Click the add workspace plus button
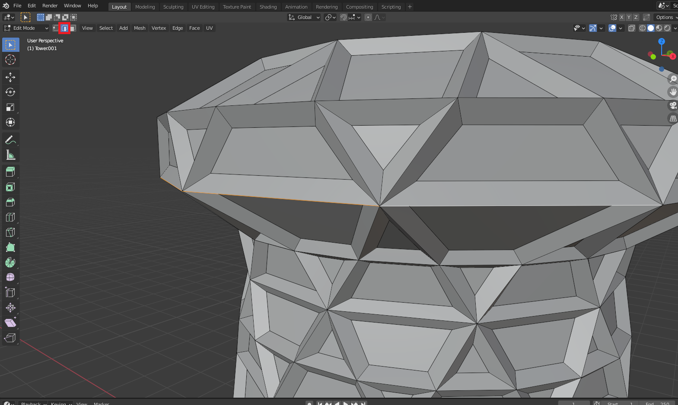The image size is (678, 405). click(x=410, y=7)
